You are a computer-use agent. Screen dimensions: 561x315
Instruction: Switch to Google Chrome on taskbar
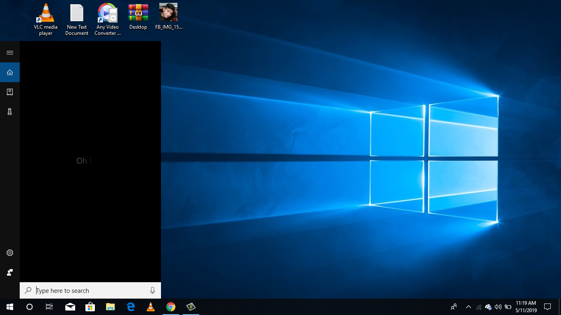[x=171, y=307]
